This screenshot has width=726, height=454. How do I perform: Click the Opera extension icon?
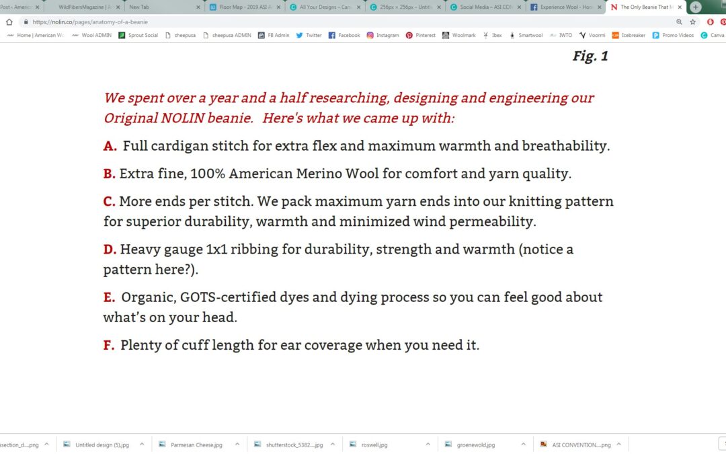point(711,22)
